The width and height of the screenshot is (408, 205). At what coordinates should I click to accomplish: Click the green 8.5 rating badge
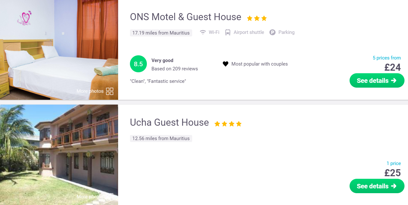click(x=138, y=64)
